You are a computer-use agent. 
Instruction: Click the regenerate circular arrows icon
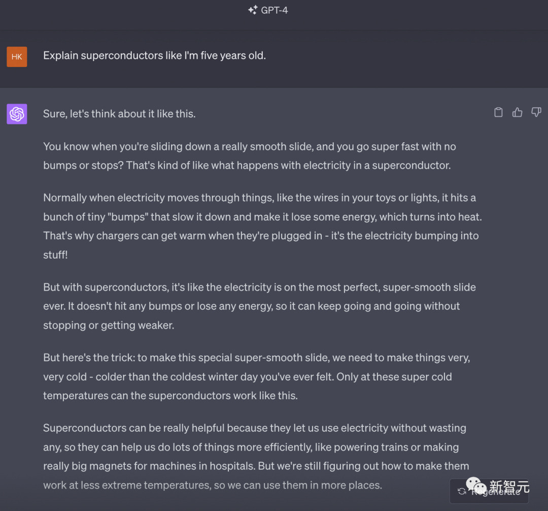click(x=462, y=491)
